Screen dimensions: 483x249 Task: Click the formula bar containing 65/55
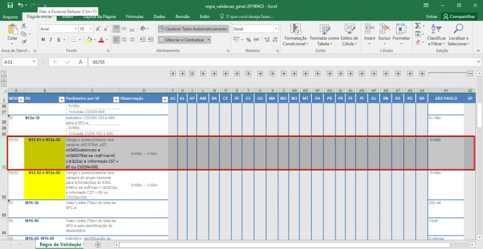click(284, 62)
